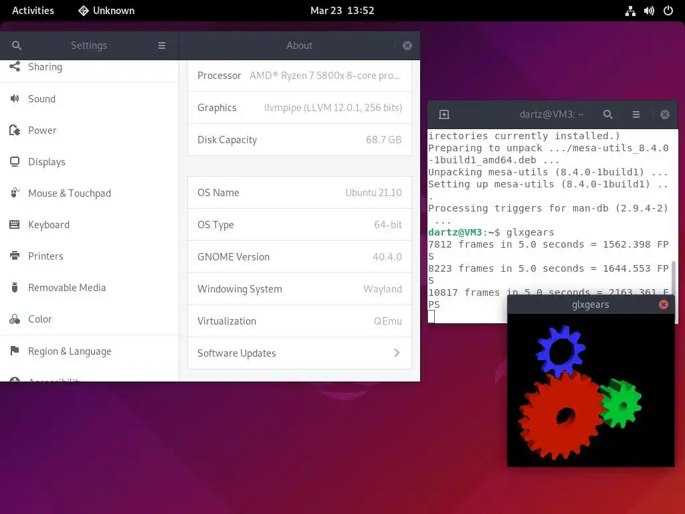The image size is (685, 514).
Task: Click the Windowing System Wayland row
Action: (x=300, y=289)
